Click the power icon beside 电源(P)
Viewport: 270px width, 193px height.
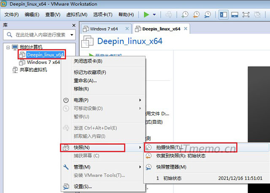(x=66, y=100)
